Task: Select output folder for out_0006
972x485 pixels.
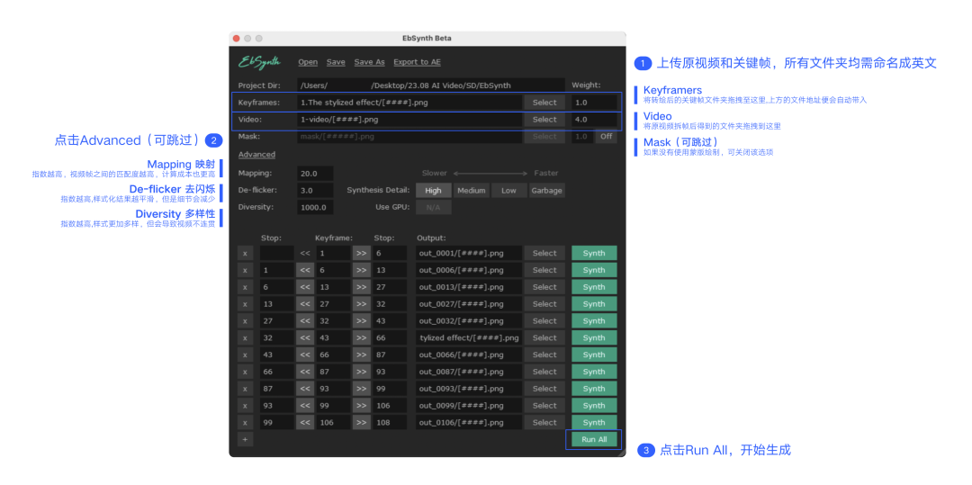Action: coord(544,270)
